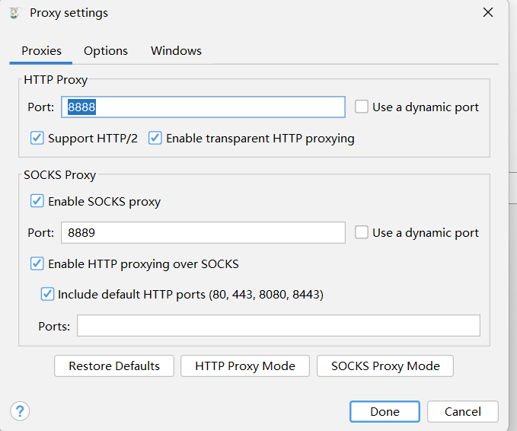Open the Windows tab
Screen dimensions: 517x431
176,51
